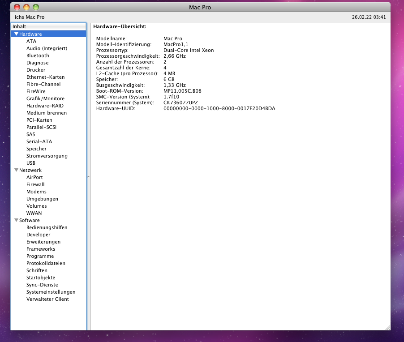Close the Mac Pro window
The height and width of the screenshot is (342, 404).
tap(17, 7)
